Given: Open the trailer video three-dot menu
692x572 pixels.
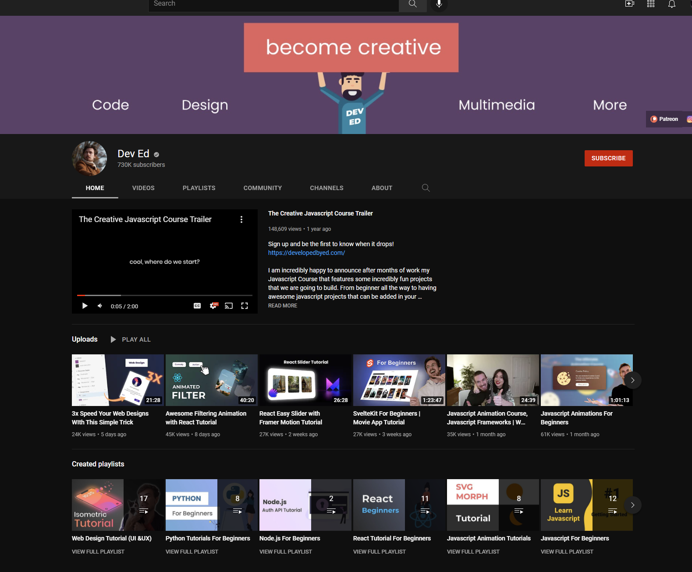Looking at the screenshot, I should [241, 219].
